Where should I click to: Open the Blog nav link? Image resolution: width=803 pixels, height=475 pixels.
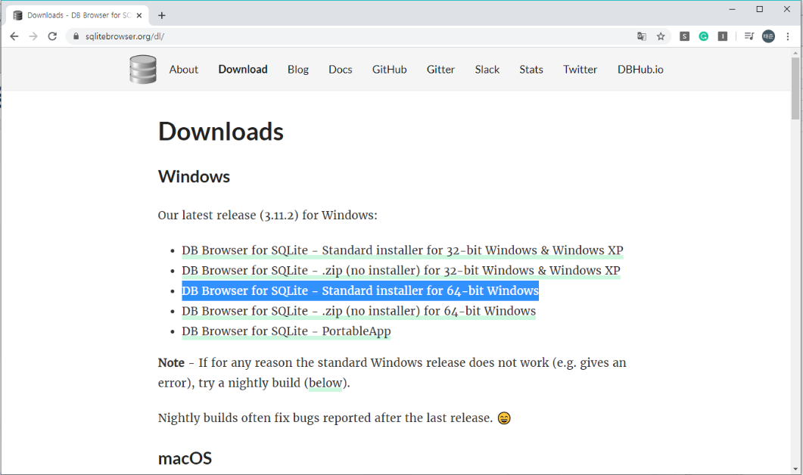[x=298, y=70]
